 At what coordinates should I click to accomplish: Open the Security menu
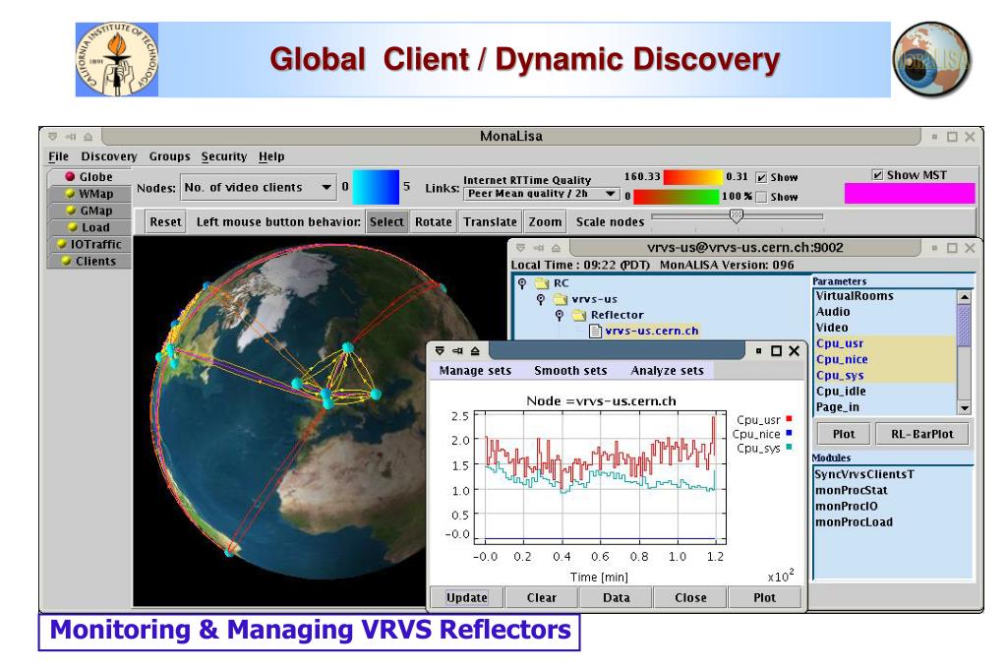[223, 156]
